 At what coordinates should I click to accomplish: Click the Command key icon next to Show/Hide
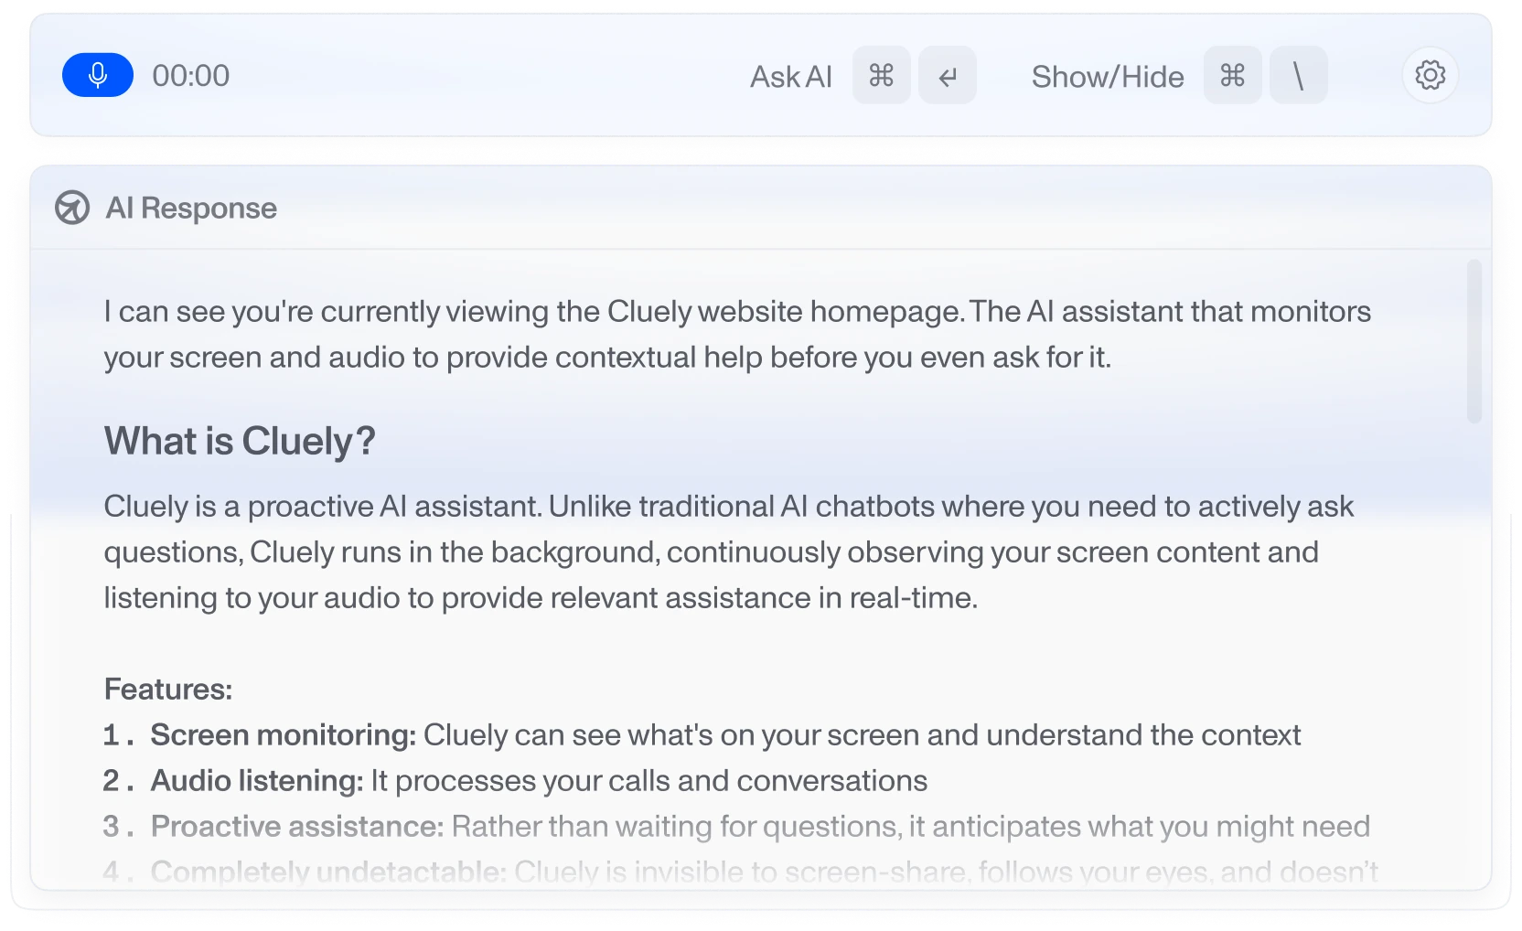[x=1232, y=75]
